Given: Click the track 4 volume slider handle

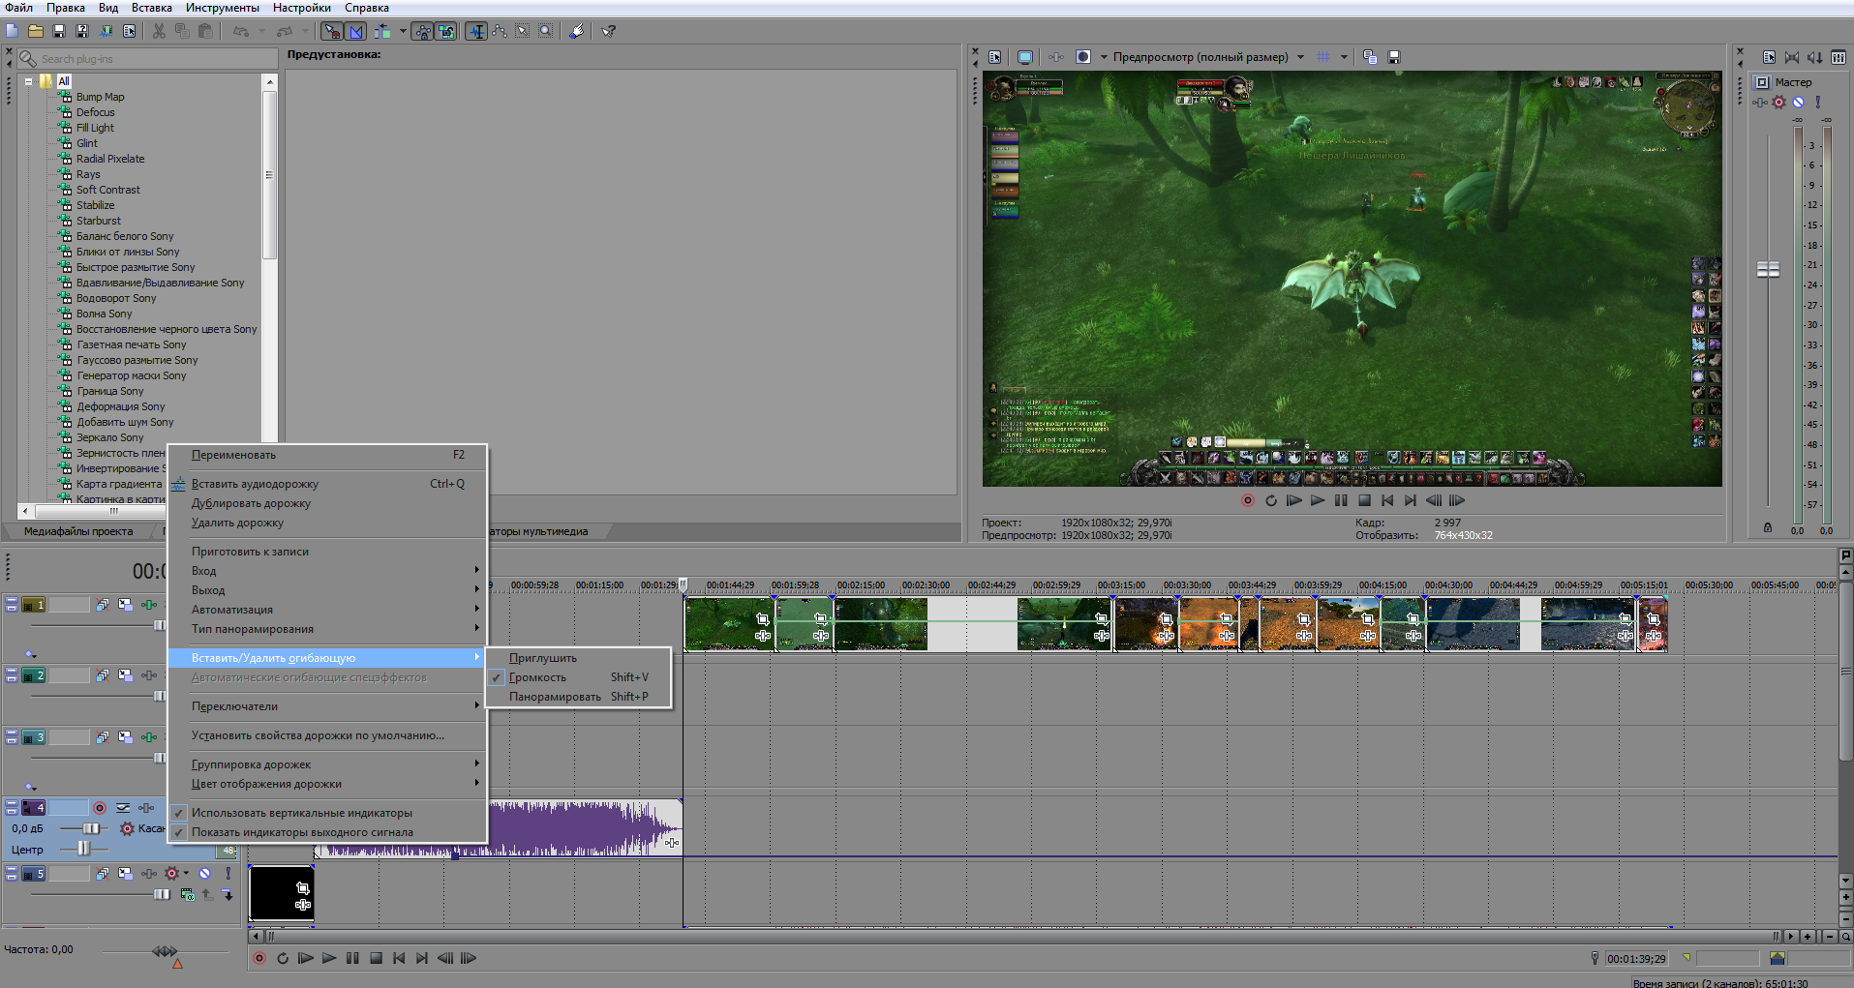Looking at the screenshot, I should coord(90,828).
